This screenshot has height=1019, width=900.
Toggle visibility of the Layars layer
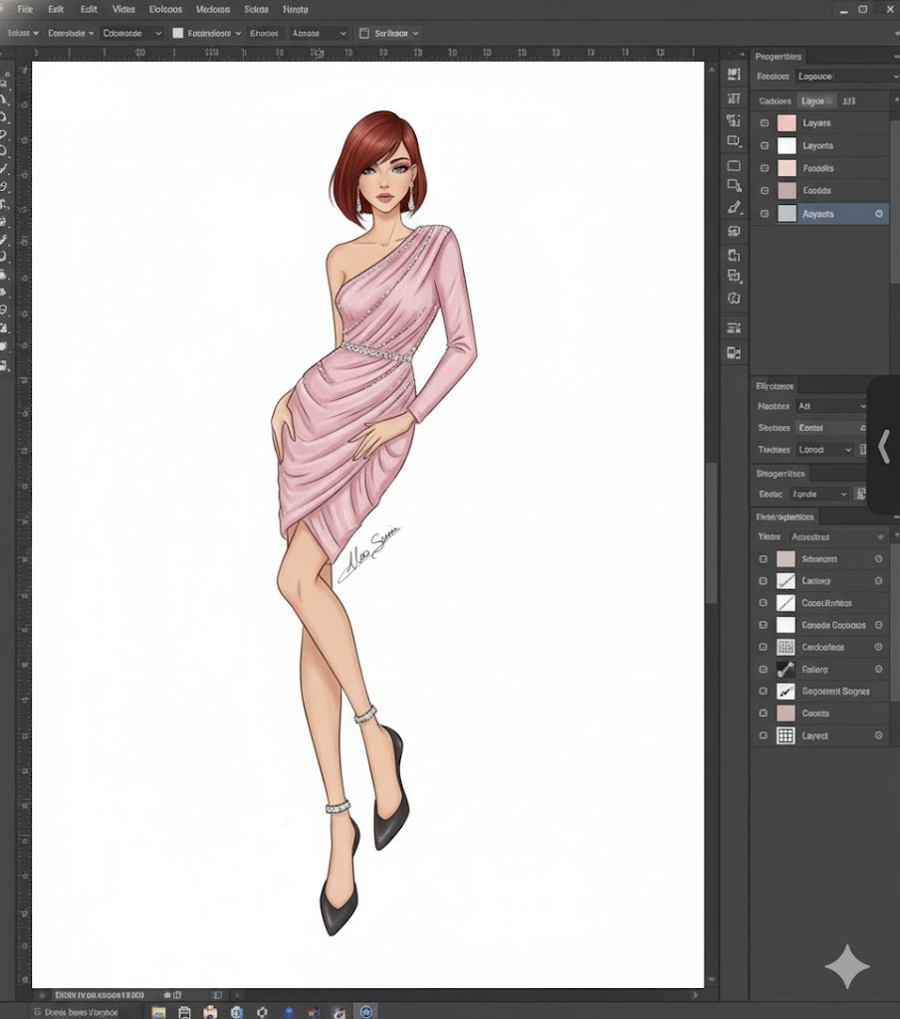(x=765, y=123)
